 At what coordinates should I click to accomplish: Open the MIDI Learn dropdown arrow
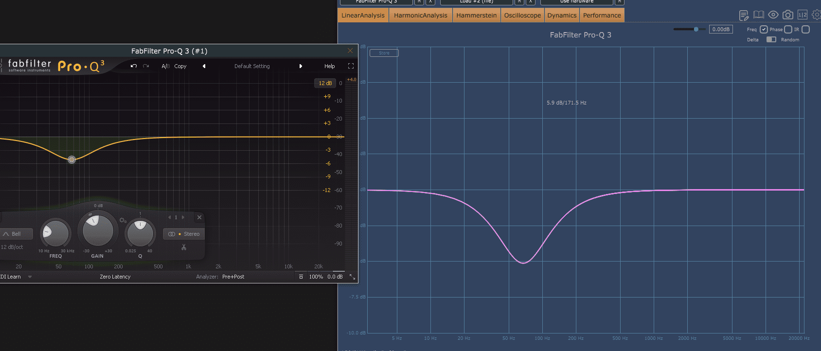pyautogui.click(x=30, y=277)
